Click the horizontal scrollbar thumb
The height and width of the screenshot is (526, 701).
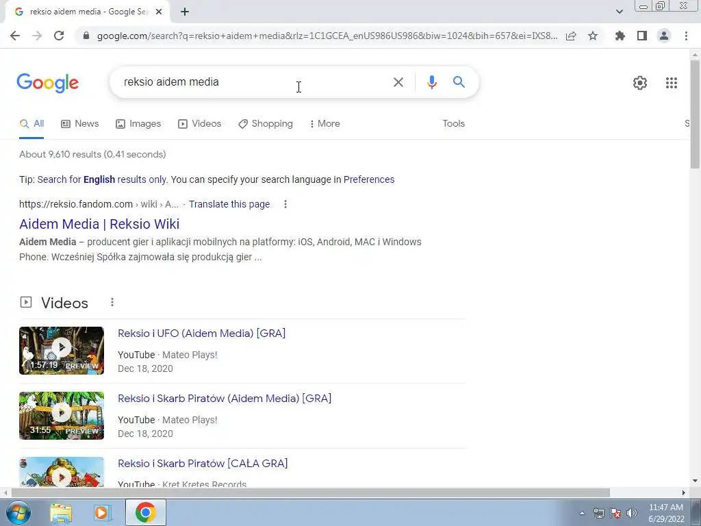click(x=311, y=492)
